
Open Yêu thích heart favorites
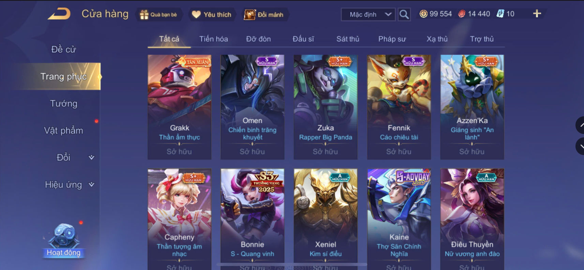coord(196,15)
